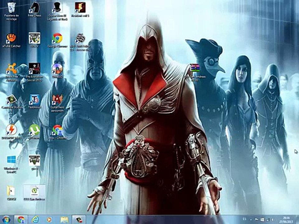The image size is (299, 224).
Task: Open the Chrome user profile shortcut
Action: 58,132
